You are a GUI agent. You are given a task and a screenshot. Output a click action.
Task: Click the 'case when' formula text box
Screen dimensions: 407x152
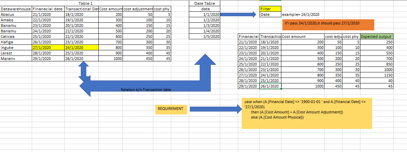(307, 113)
